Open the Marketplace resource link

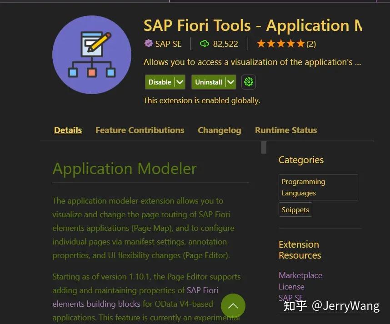(300, 275)
